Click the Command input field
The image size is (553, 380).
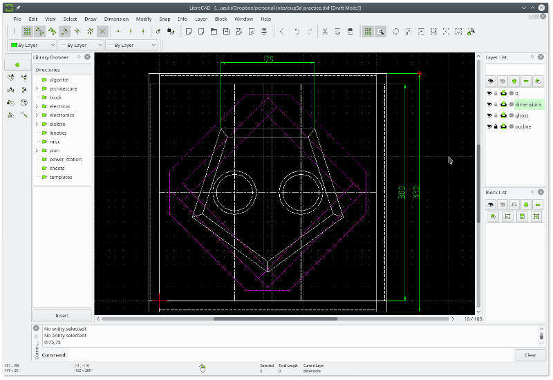point(290,355)
